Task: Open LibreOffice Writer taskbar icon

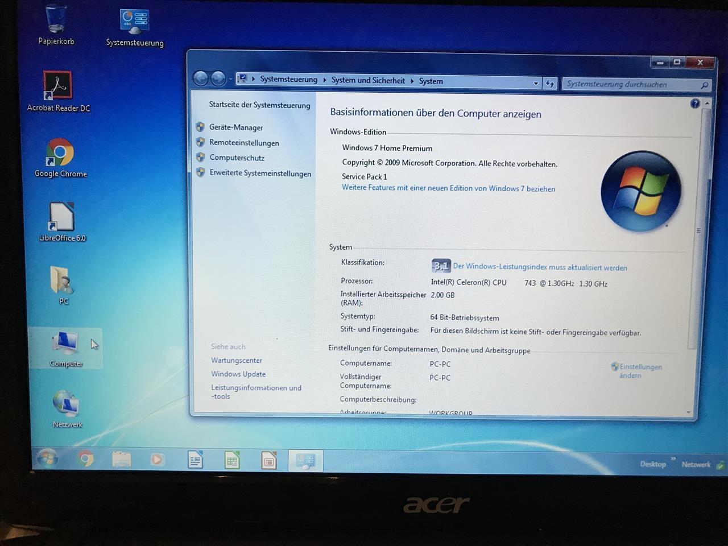Action: point(195,460)
